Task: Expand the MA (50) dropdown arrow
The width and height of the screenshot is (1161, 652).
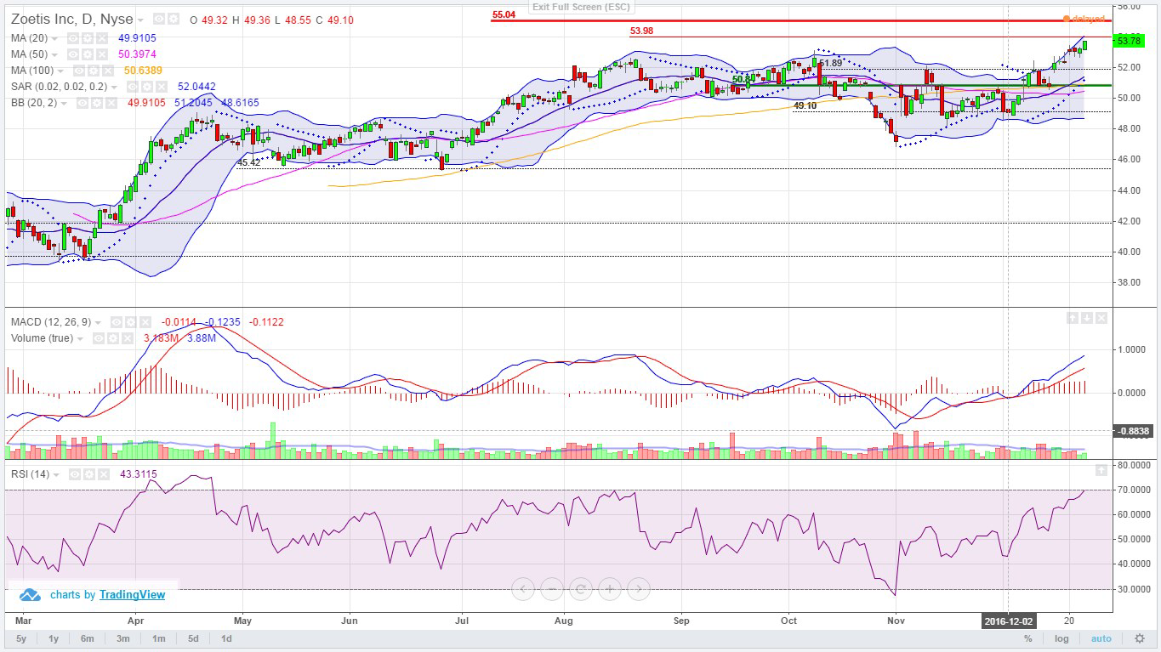Action: tap(54, 55)
